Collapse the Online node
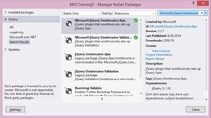The height and width of the screenshot is (118, 211). pyautogui.click(x=5, y=19)
